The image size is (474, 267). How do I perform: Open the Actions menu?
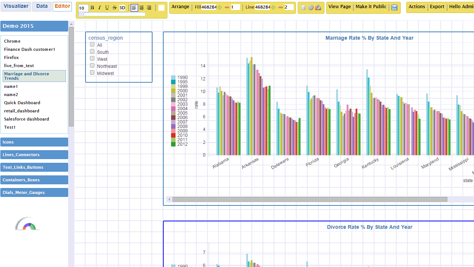[x=417, y=7]
